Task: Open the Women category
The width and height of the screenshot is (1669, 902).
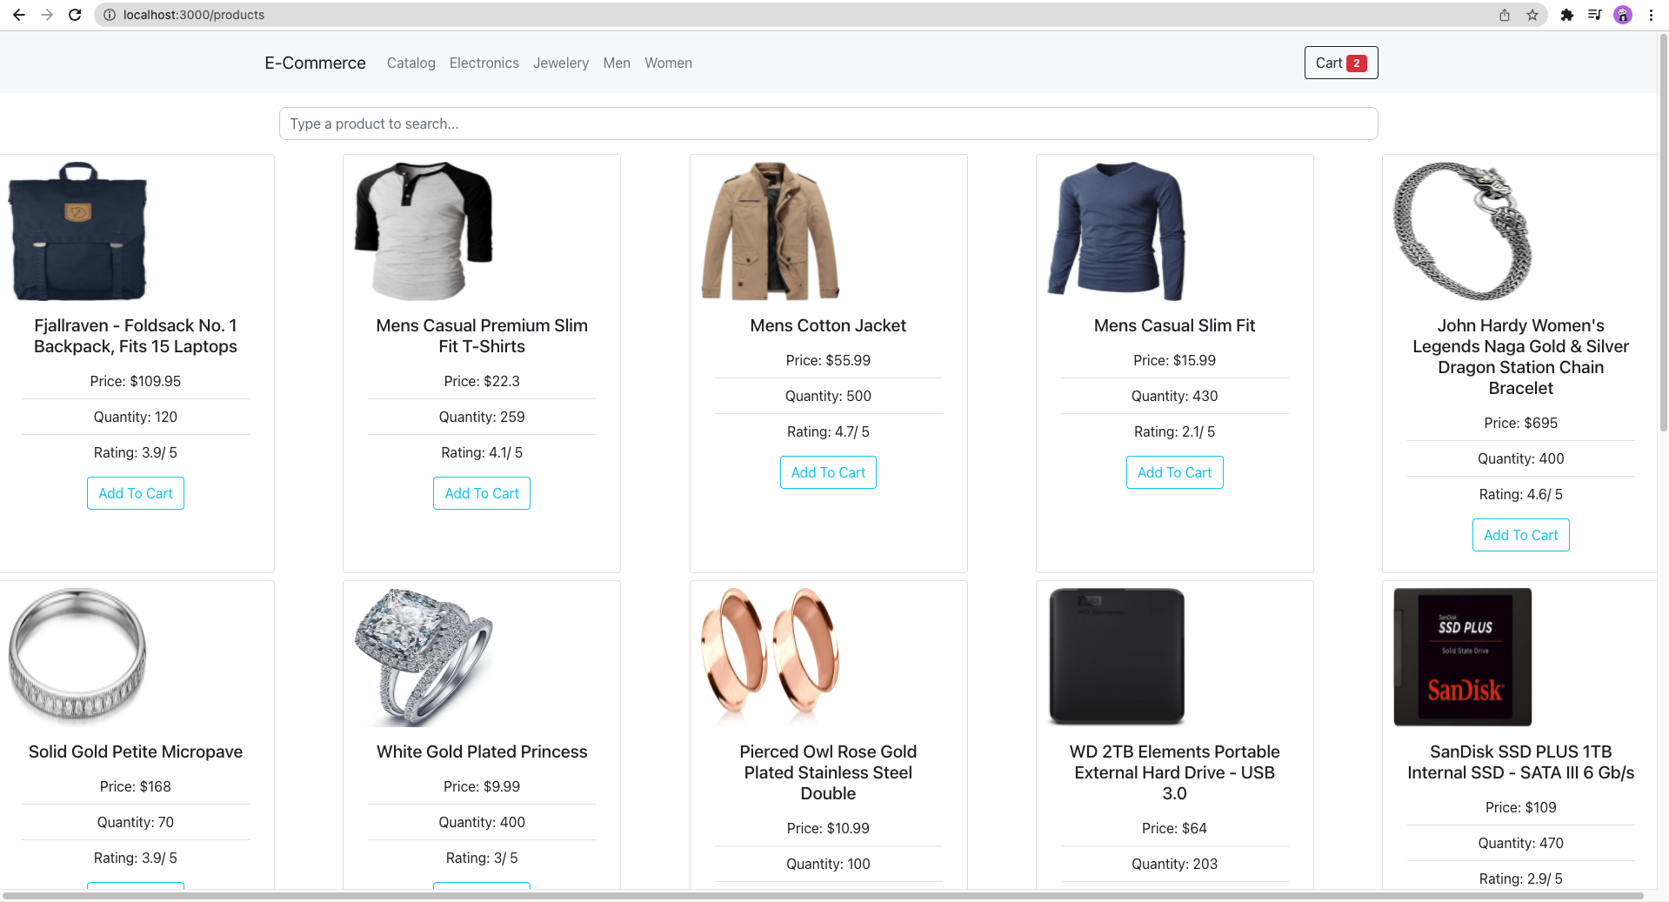Action: point(668,63)
